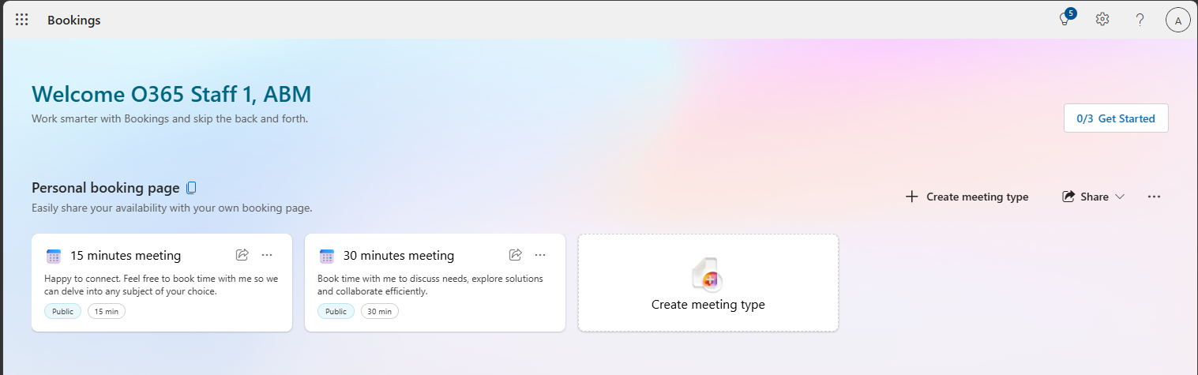Open the booking page more options ellipsis
Viewport: 1198px width, 375px height.
click(x=1154, y=197)
